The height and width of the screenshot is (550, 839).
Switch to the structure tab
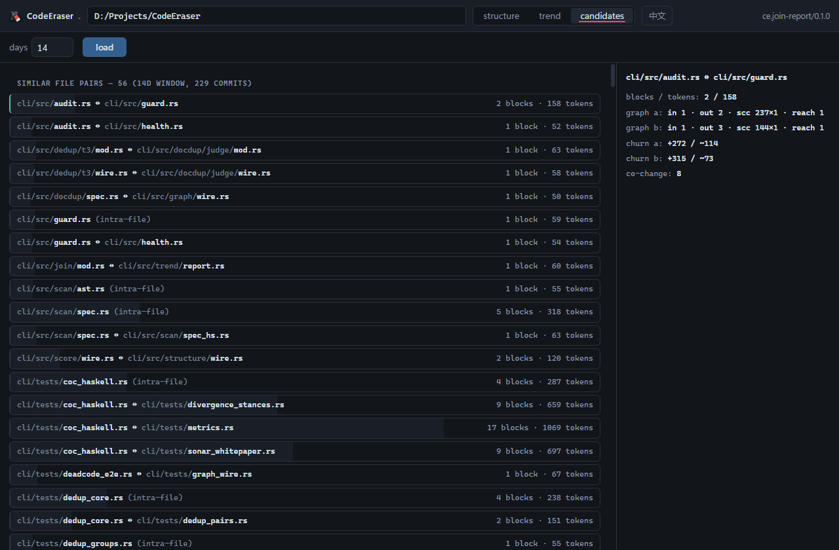[501, 16]
